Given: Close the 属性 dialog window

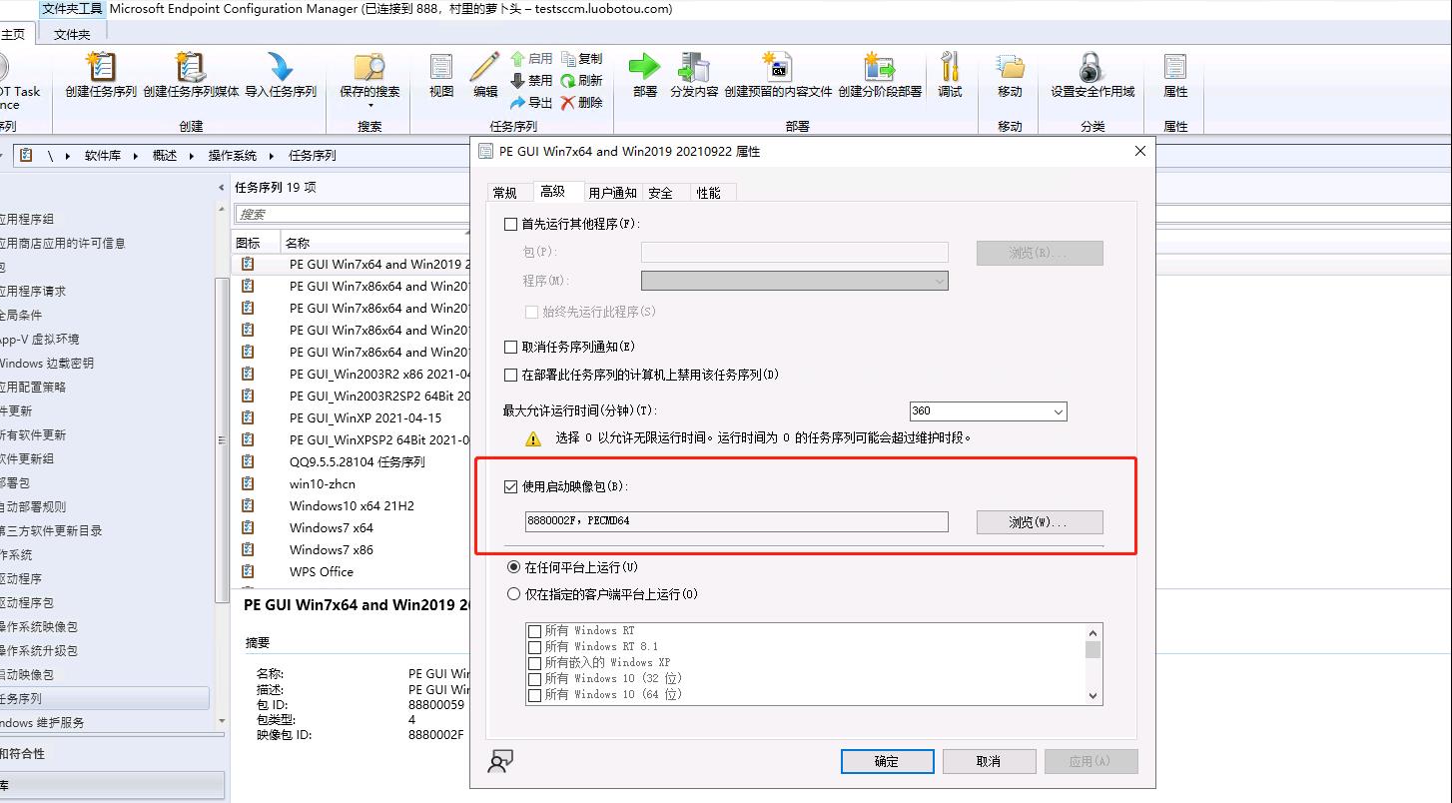Looking at the screenshot, I should [1140, 151].
